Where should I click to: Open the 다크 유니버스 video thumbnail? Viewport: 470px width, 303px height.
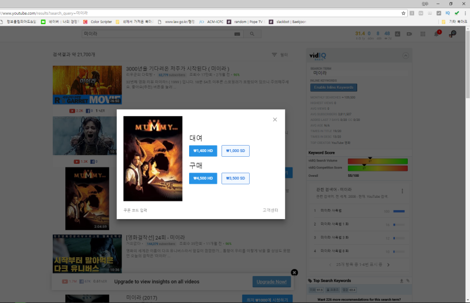pyautogui.click(x=87, y=254)
